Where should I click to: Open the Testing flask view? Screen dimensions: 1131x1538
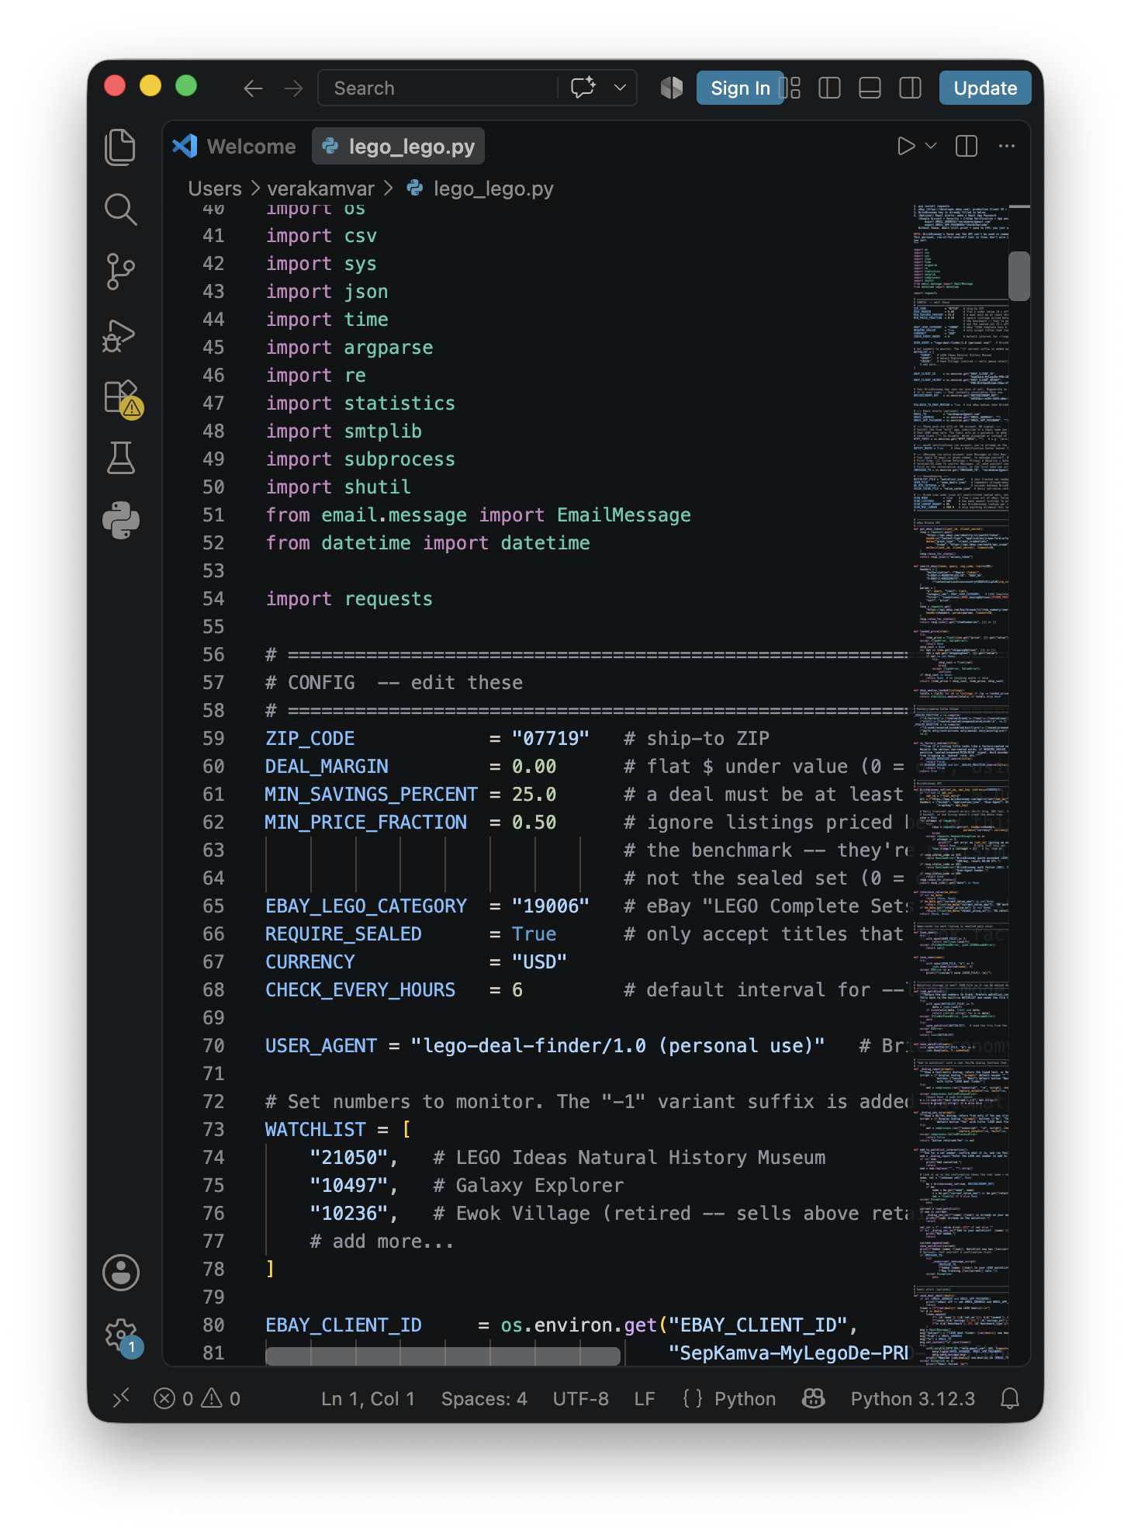pos(120,459)
